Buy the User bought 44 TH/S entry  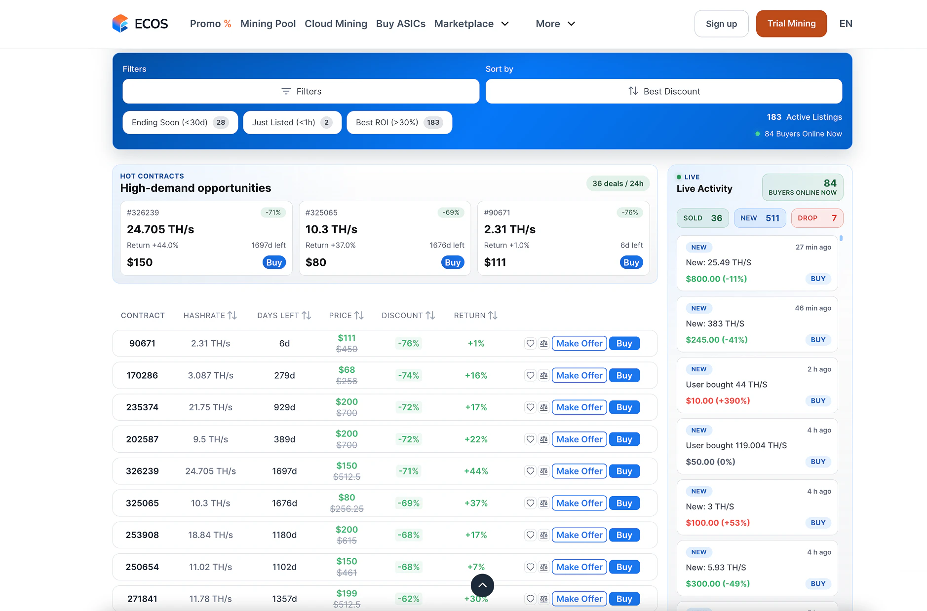(x=818, y=401)
